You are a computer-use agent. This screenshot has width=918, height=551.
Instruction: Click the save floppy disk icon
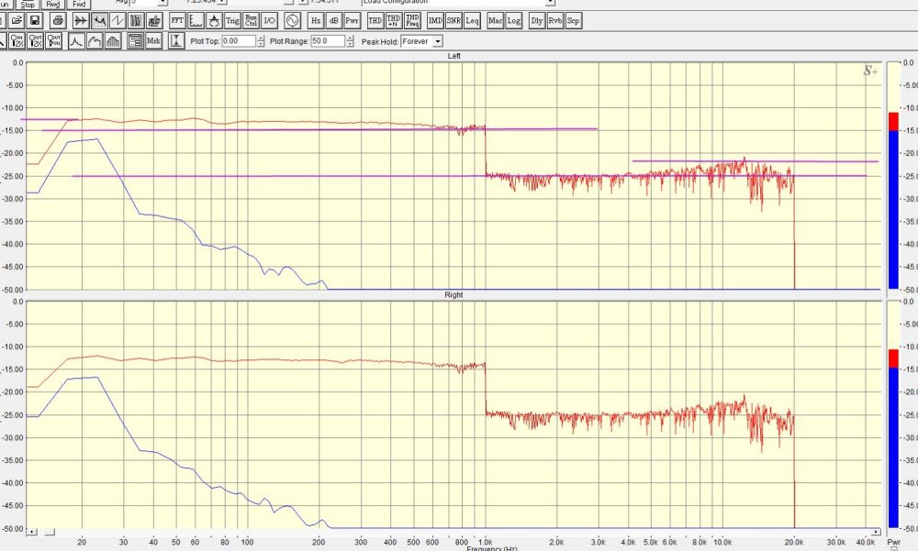pyautogui.click(x=34, y=20)
